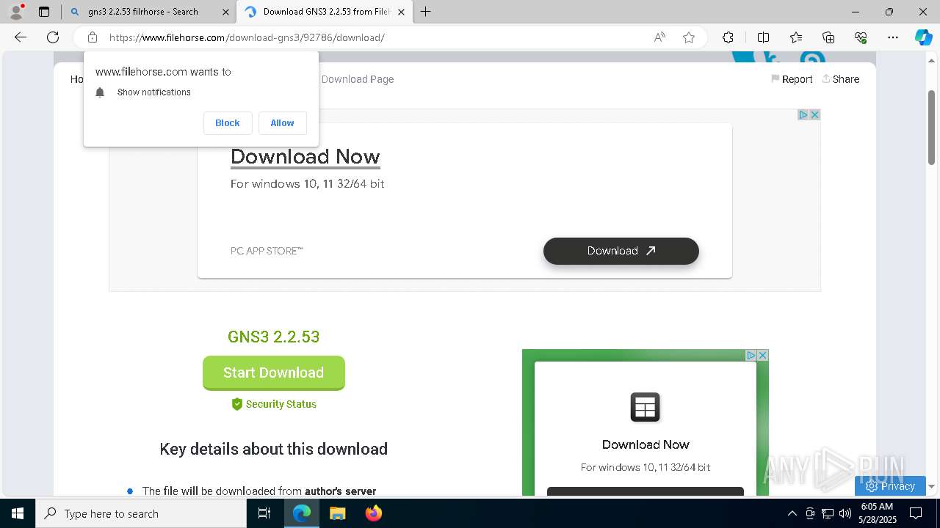The height and width of the screenshot is (528, 940).
Task: Open a new browser tab
Action: coord(425,12)
